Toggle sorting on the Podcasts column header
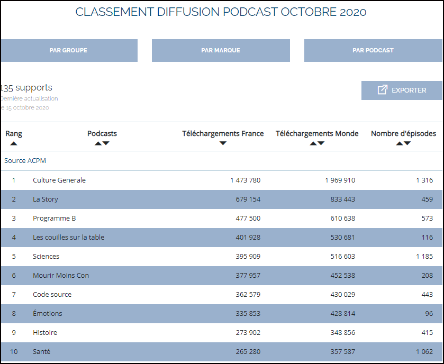The width and height of the screenshot is (444, 364). pyautogui.click(x=102, y=133)
